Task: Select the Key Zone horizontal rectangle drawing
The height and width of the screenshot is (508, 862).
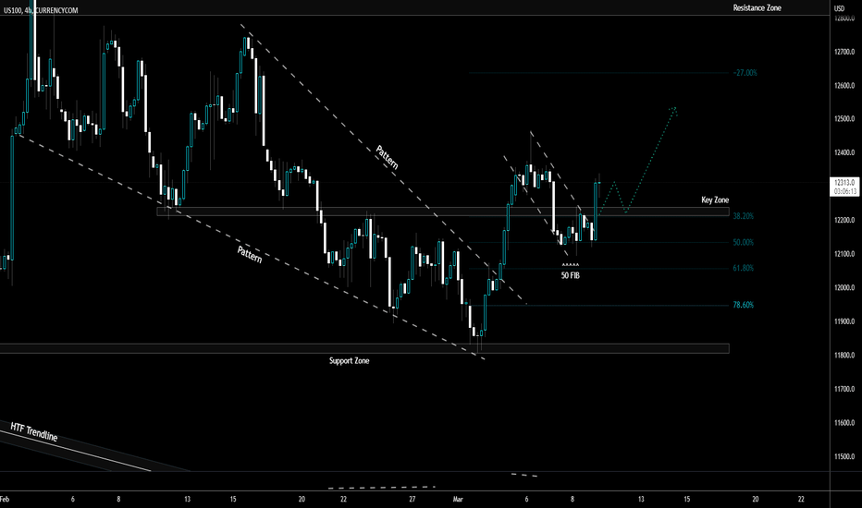Action: (443, 212)
